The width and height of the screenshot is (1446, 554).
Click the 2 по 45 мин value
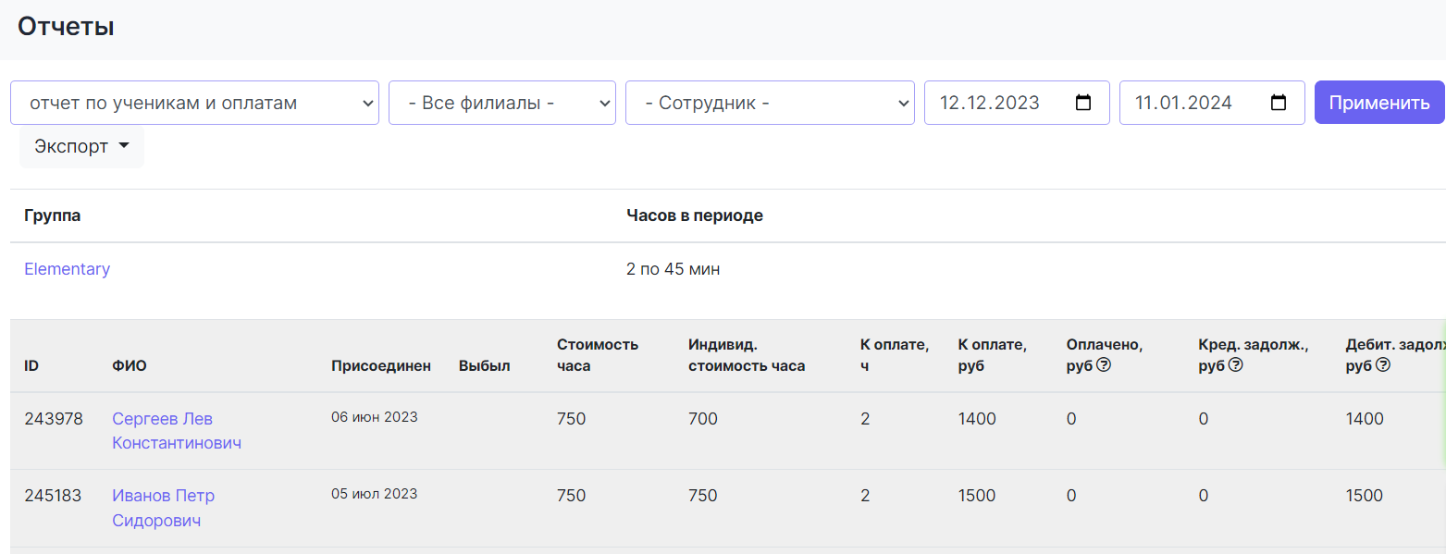tap(674, 269)
